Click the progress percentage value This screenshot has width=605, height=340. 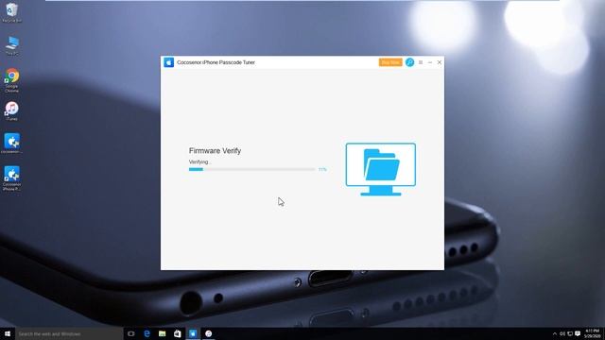(x=322, y=169)
